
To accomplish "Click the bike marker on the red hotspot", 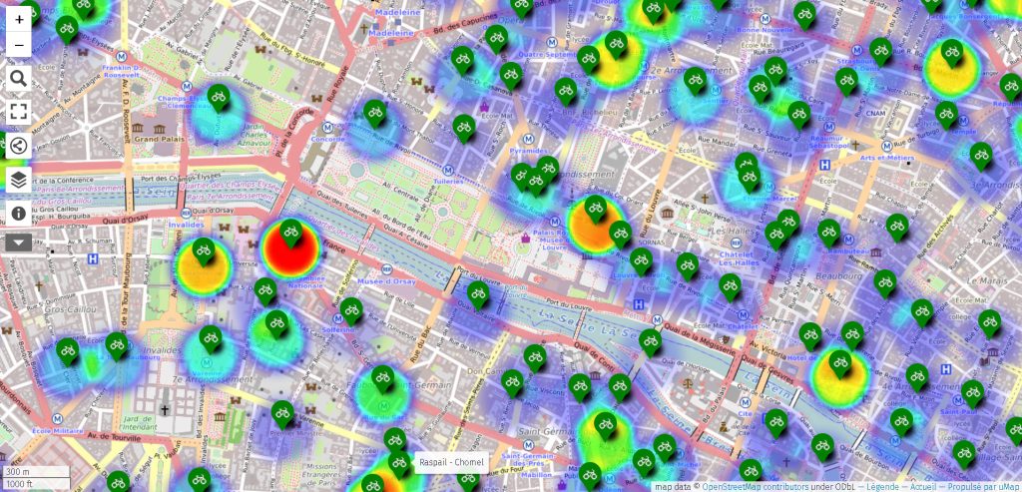I will [x=290, y=234].
